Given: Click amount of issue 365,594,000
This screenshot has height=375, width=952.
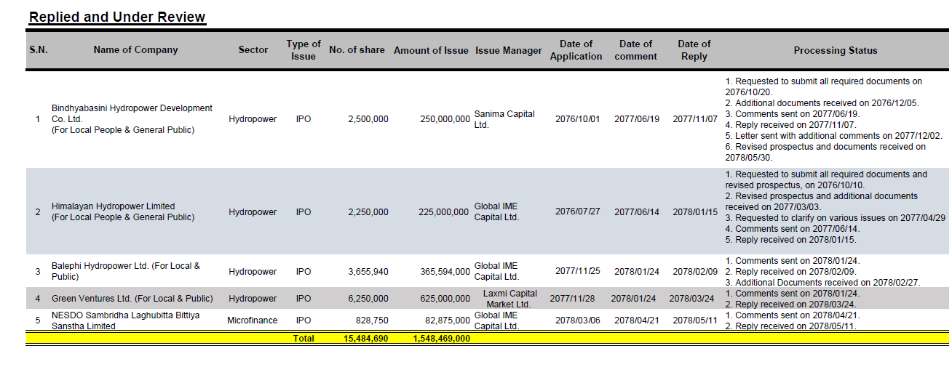Looking at the screenshot, I should click(445, 272).
